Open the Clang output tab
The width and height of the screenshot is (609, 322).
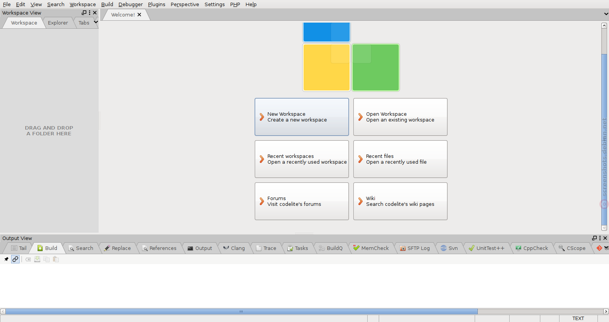point(234,248)
